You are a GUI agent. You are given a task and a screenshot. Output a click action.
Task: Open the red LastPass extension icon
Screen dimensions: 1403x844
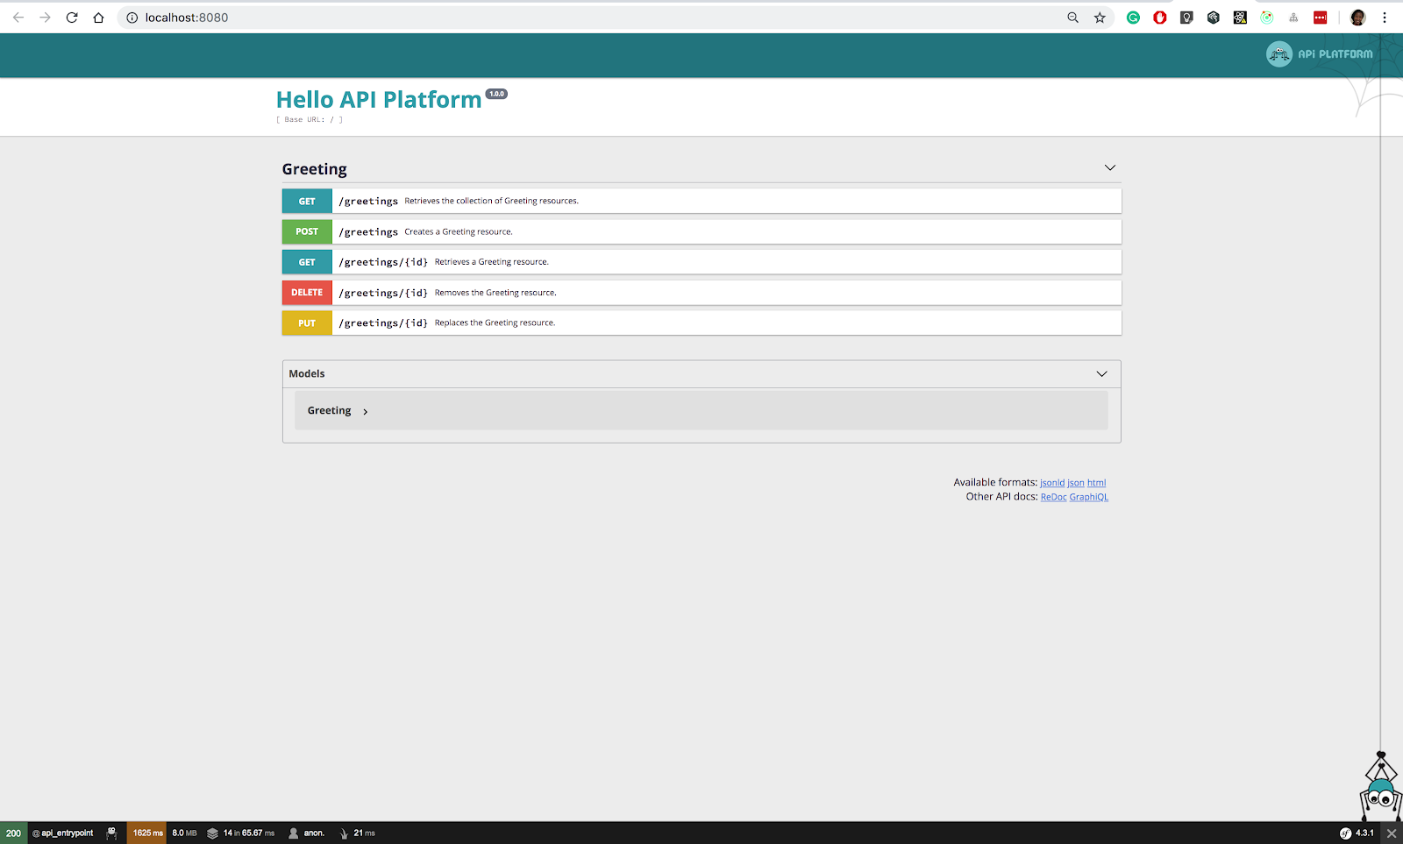point(1321,18)
